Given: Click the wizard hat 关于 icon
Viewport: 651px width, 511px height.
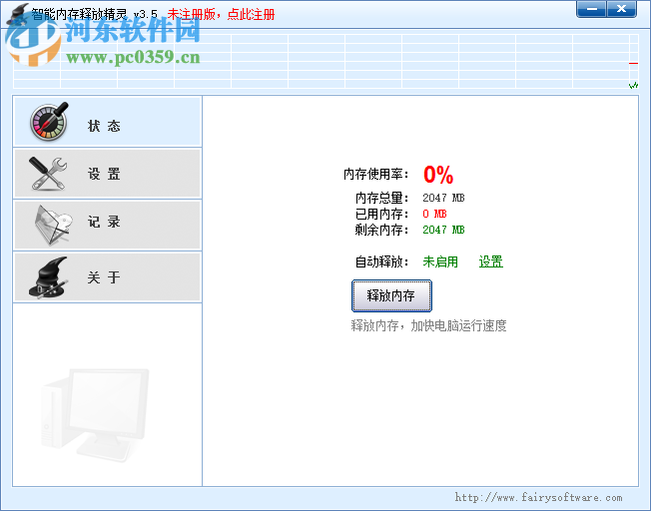Looking at the screenshot, I should tap(48, 276).
